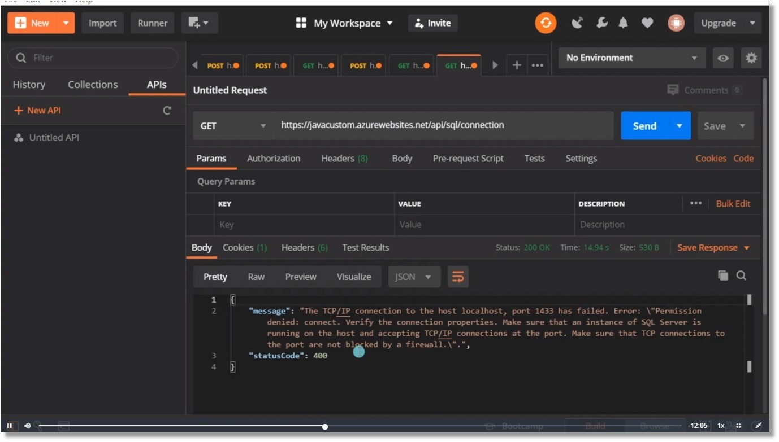Change the GET request method dropdown

pyautogui.click(x=234, y=125)
